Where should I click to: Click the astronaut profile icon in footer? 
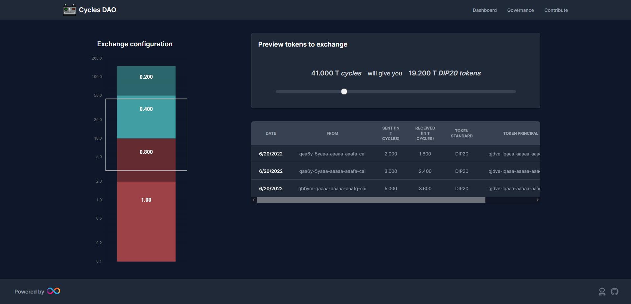click(x=602, y=291)
